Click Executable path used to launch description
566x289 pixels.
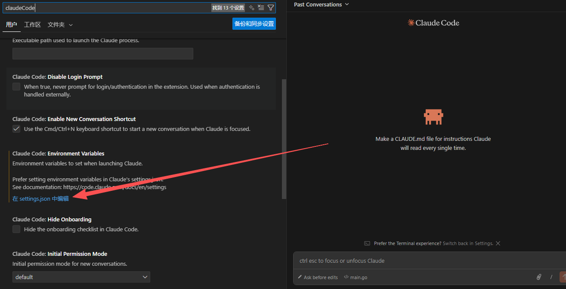pyautogui.click(x=76, y=40)
